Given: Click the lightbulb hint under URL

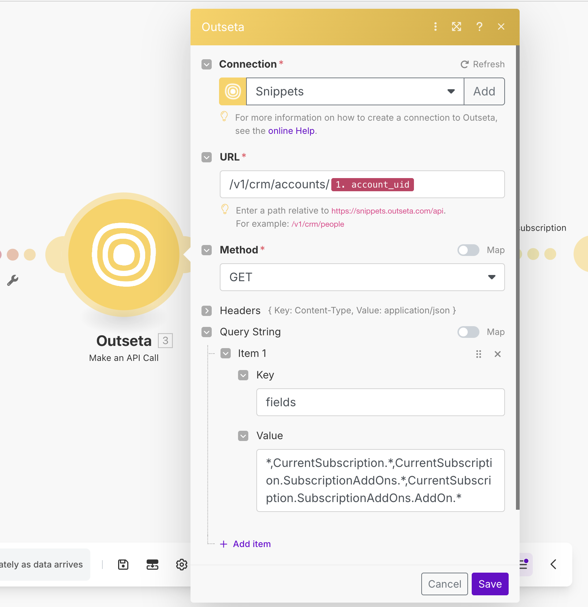Looking at the screenshot, I should (x=225, y=210).
